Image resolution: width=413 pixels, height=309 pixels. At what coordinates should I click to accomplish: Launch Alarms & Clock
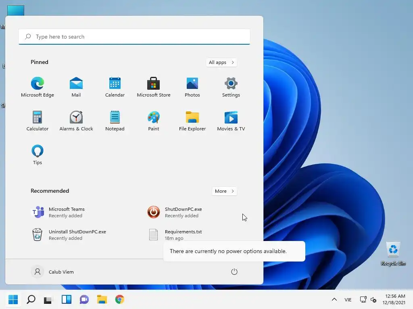click(x=76, y=121)
